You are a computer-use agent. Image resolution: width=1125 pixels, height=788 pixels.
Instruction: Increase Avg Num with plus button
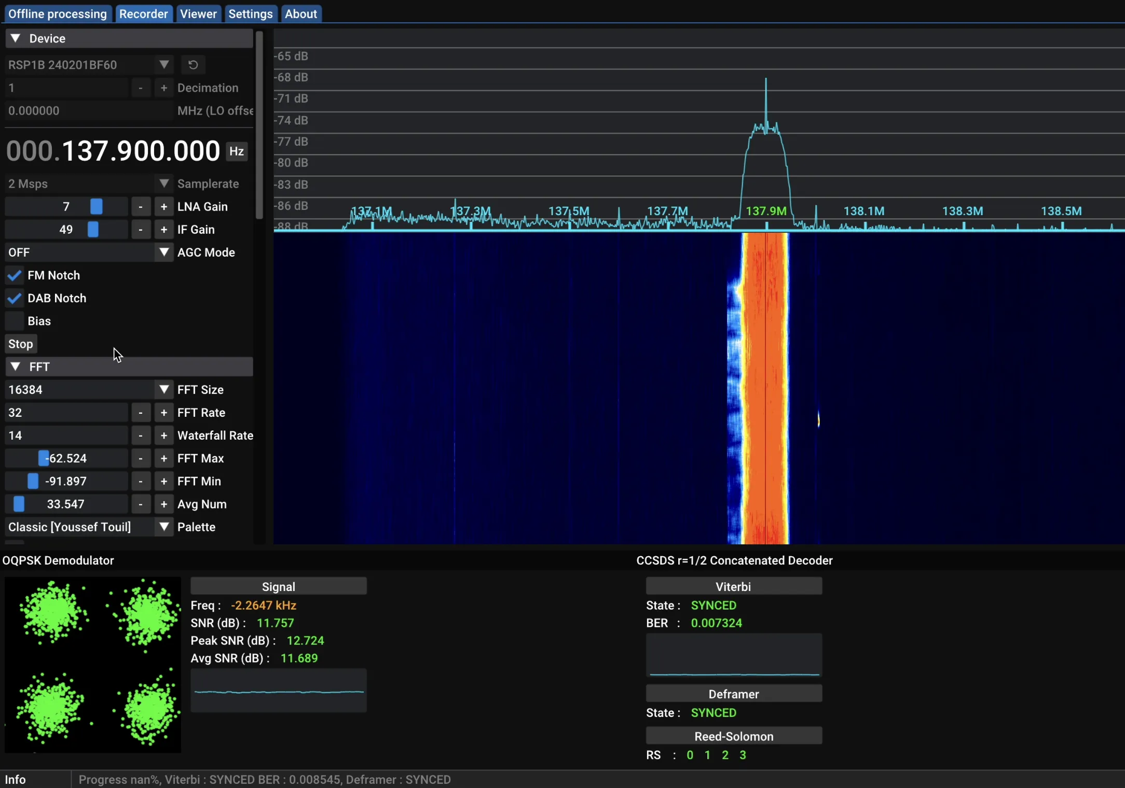coord(164,504)
